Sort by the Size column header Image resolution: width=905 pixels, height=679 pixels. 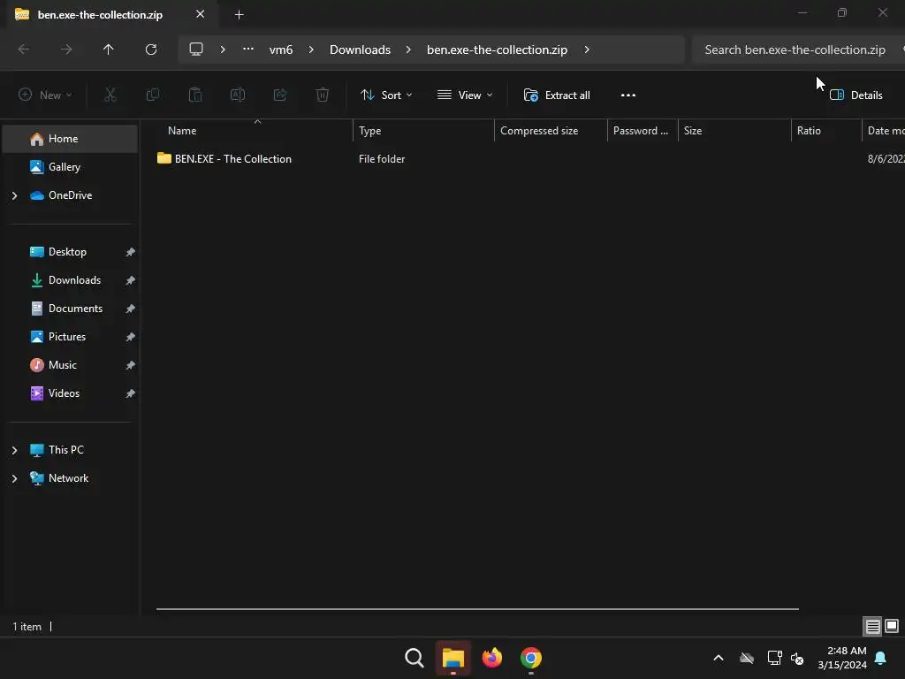[x=693, y=131]
